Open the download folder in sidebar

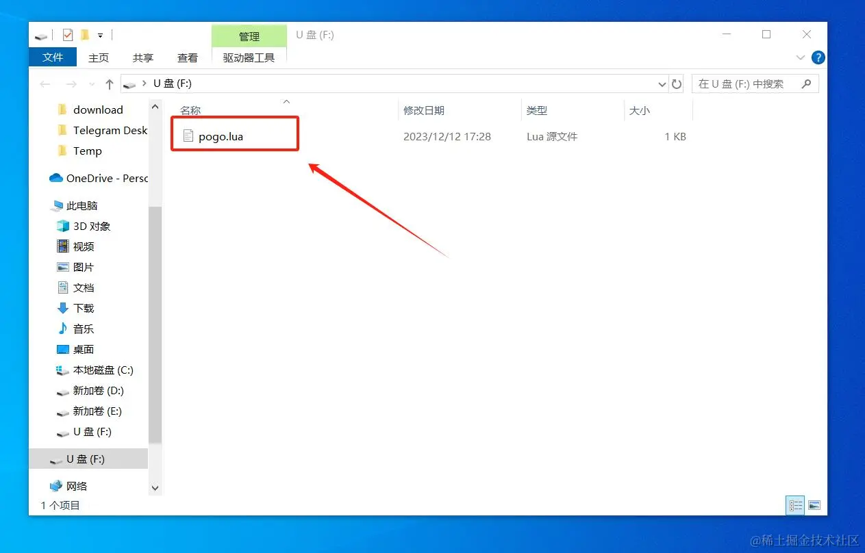[98, 110]
